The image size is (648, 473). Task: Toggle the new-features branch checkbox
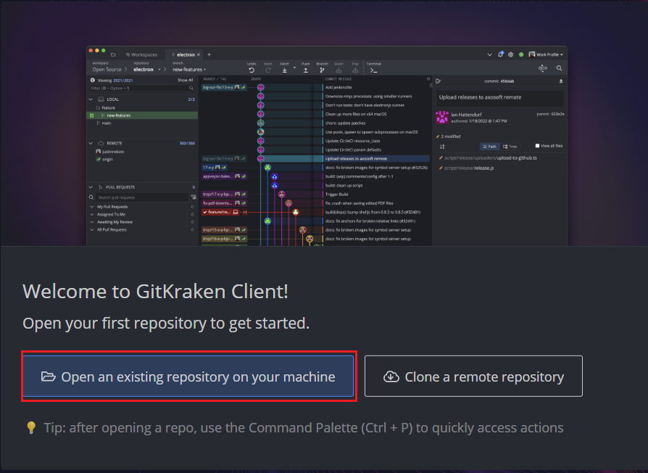pos(92,115)
